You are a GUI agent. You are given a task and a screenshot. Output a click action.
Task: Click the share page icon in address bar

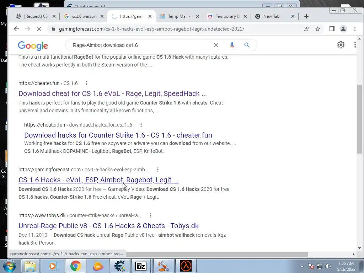pyautogui.click(x=306, y=29)
